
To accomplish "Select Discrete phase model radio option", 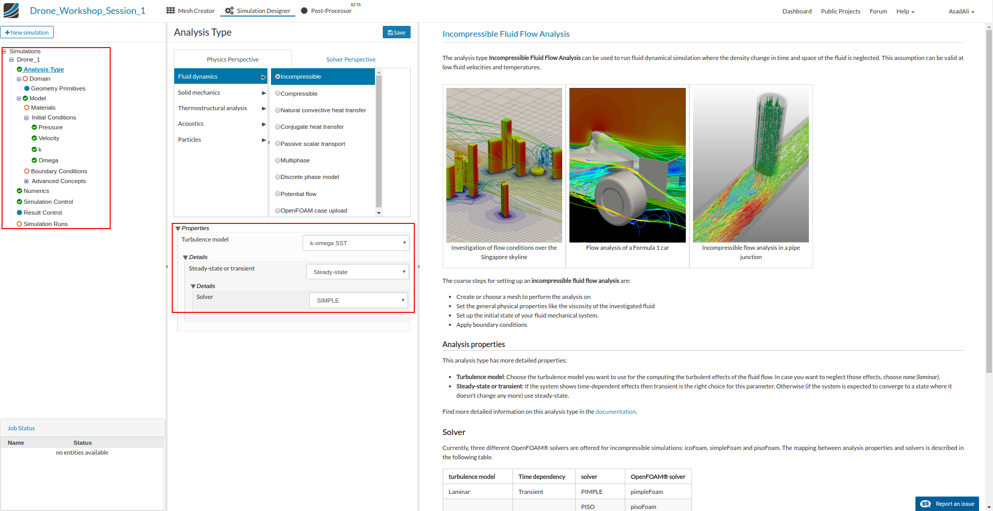I will (x=278, y=177).
